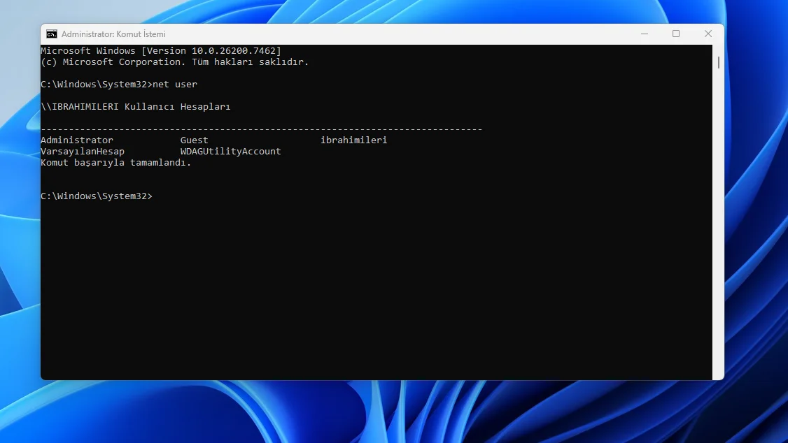Image resolution: width=788 pixels, height=443 pixels.
Task: Click the last C:\Windows\System32> prompt
Action: coord(97,196)
